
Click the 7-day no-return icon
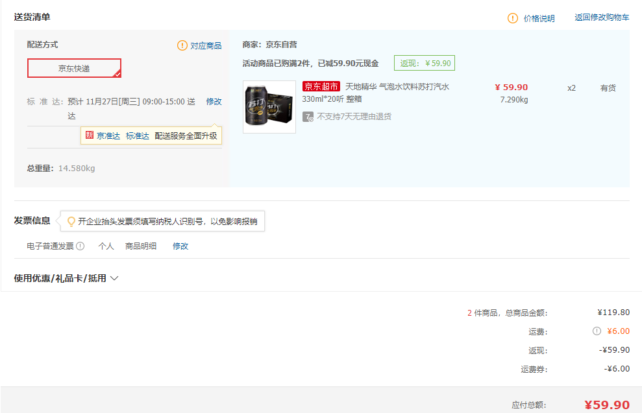point(308,117)
